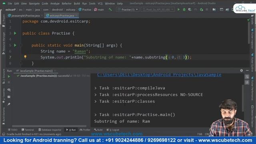The width and height of the screenshot is (256, 144).
Task: Click the Stop square in Run panel
Action: click(9, 82)
